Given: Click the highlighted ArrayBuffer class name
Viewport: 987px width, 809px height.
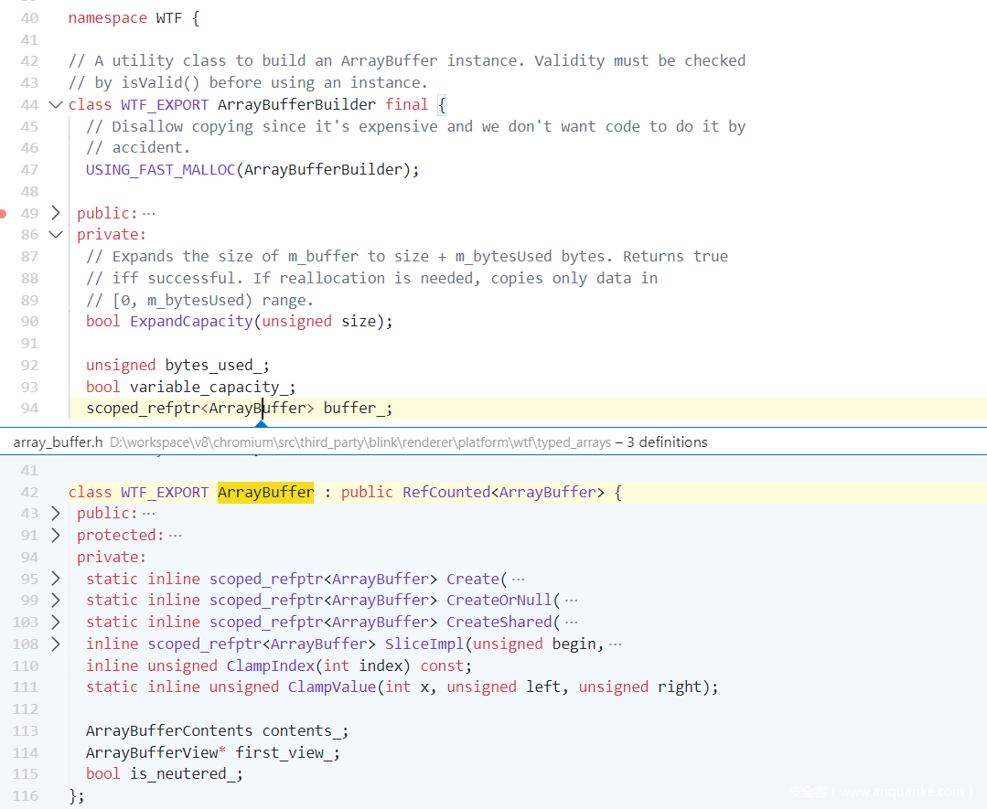Looking at the screenshot, I should [265, 493].
